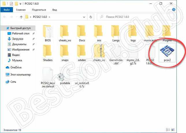Click the properties checkmark icon in title bar
The width and height of the screenshot is (186, 133).
point(11,4)
